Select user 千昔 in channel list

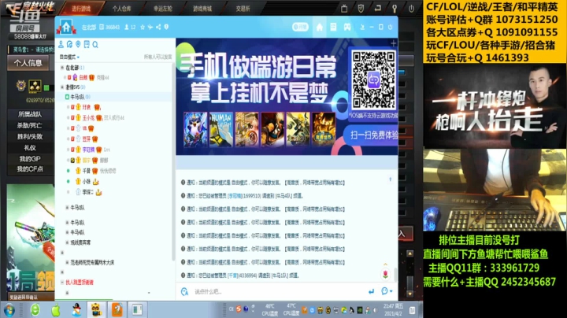[x=86, y=171]
